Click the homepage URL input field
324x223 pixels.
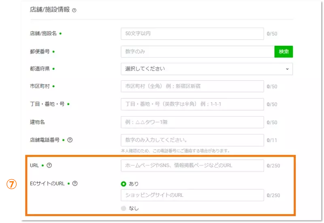192,165
